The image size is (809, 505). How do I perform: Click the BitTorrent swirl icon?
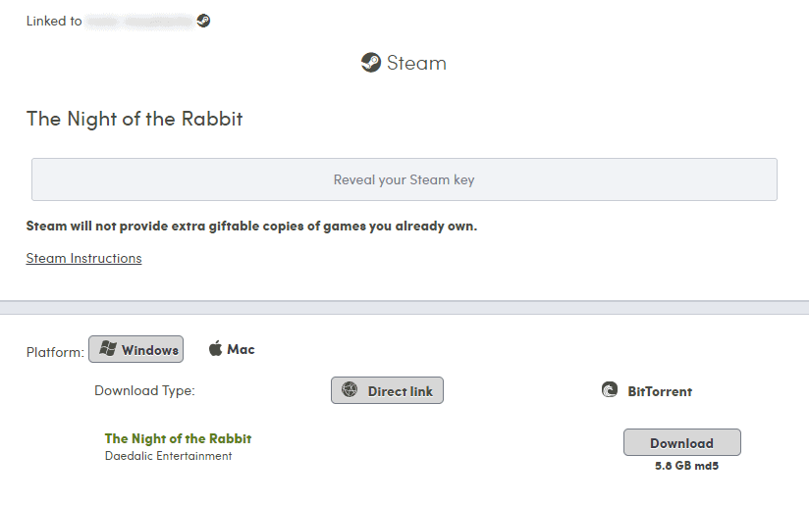click(x=610, y=390)
